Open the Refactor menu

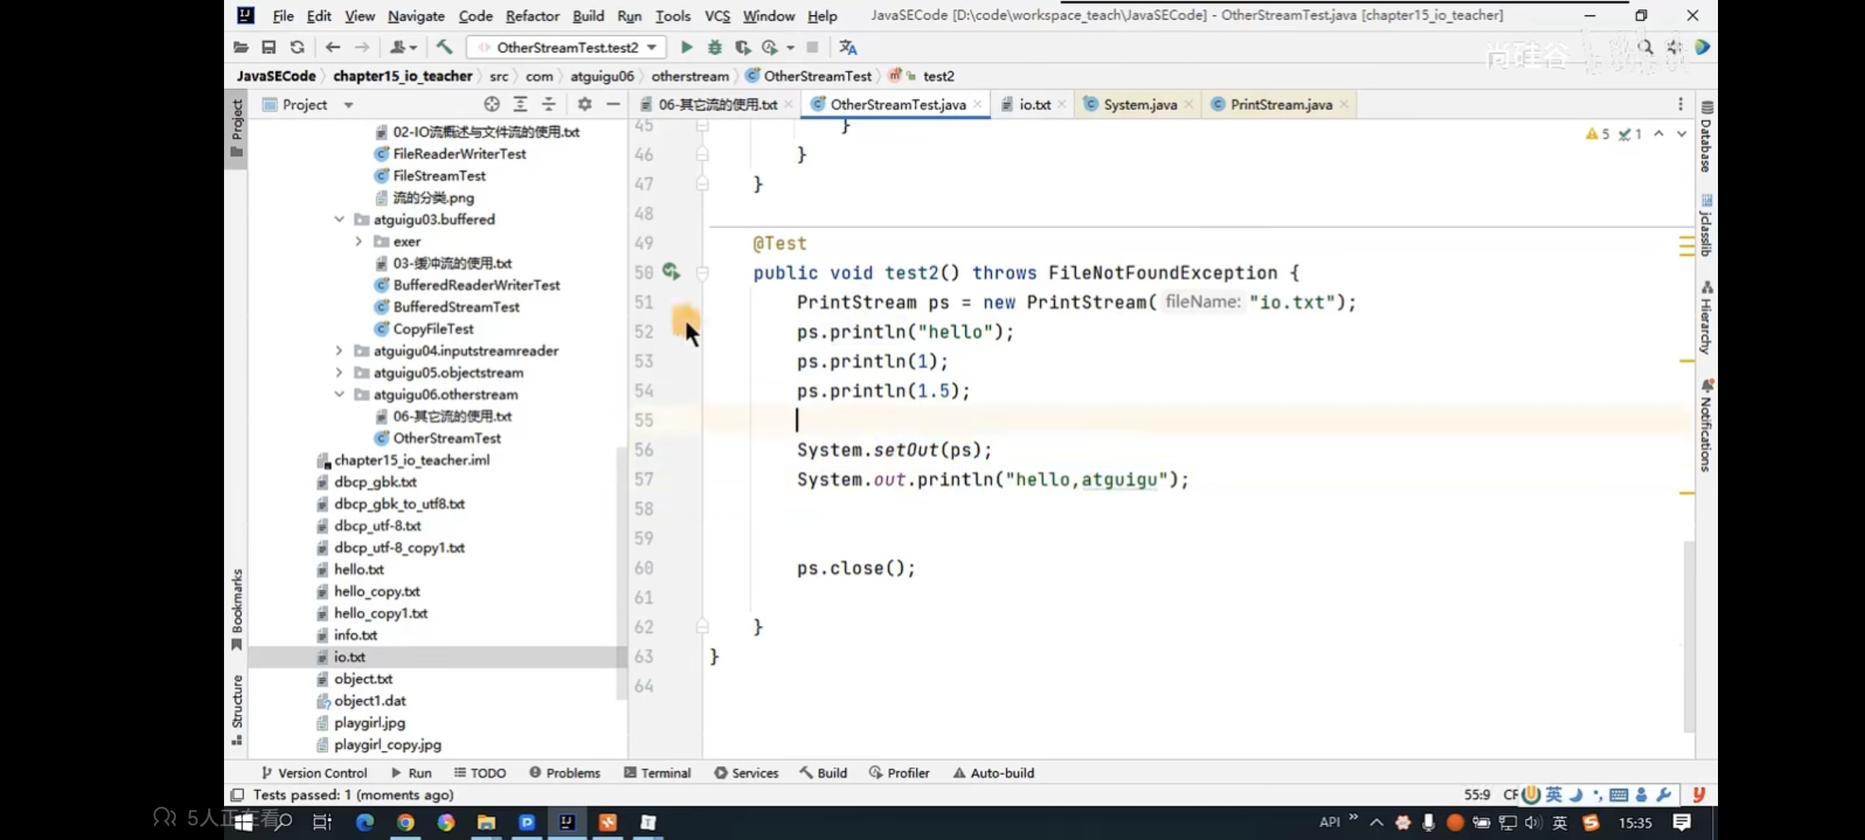(x=531, y=15)
